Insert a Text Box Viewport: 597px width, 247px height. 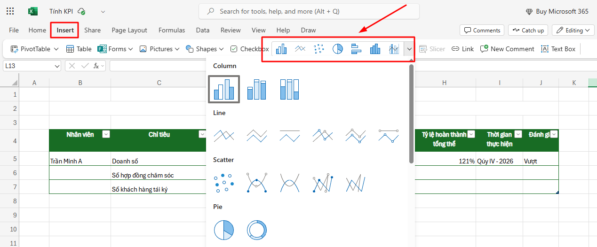coord(558,49)
